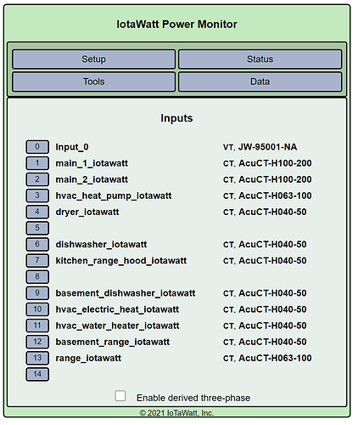358x425 pixels.
Task: Click input 7 range hood button
Action: (37, 260)
